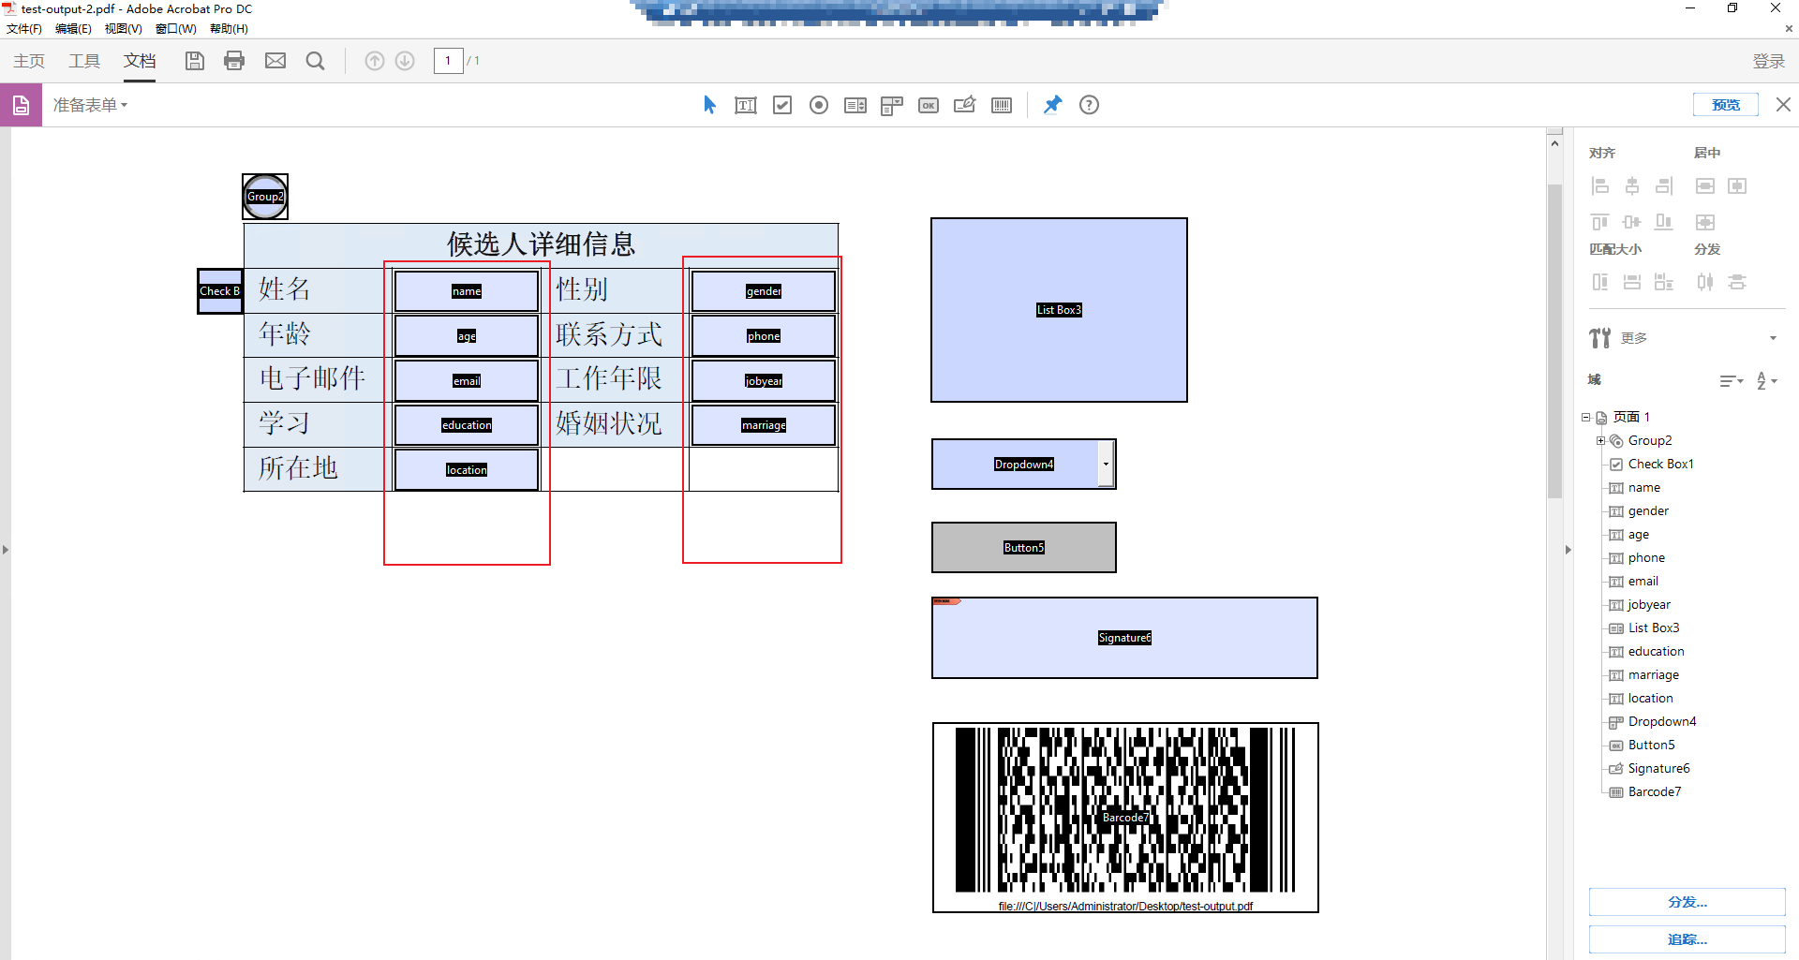Click the 预览 button
Viewport: 1799px width, 960px height.
[x=1725, y=104]
